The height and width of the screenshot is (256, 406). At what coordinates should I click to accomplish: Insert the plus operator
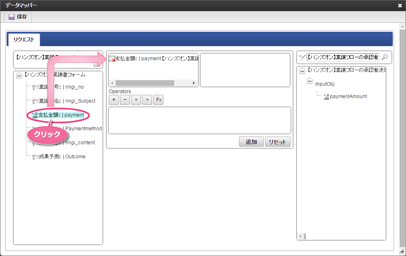point(114,100)
